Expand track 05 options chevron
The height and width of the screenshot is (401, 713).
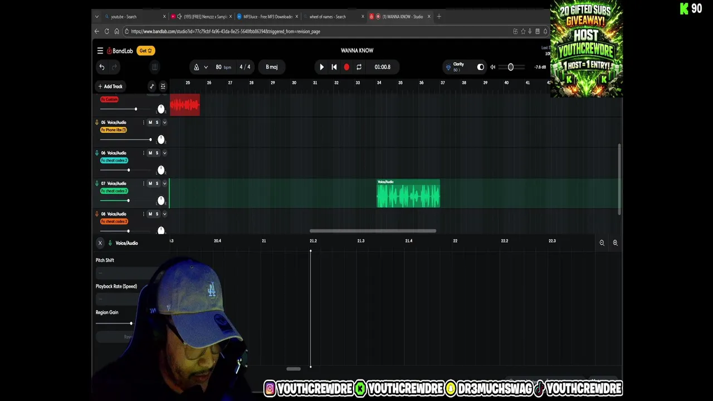tap(164, 123)
